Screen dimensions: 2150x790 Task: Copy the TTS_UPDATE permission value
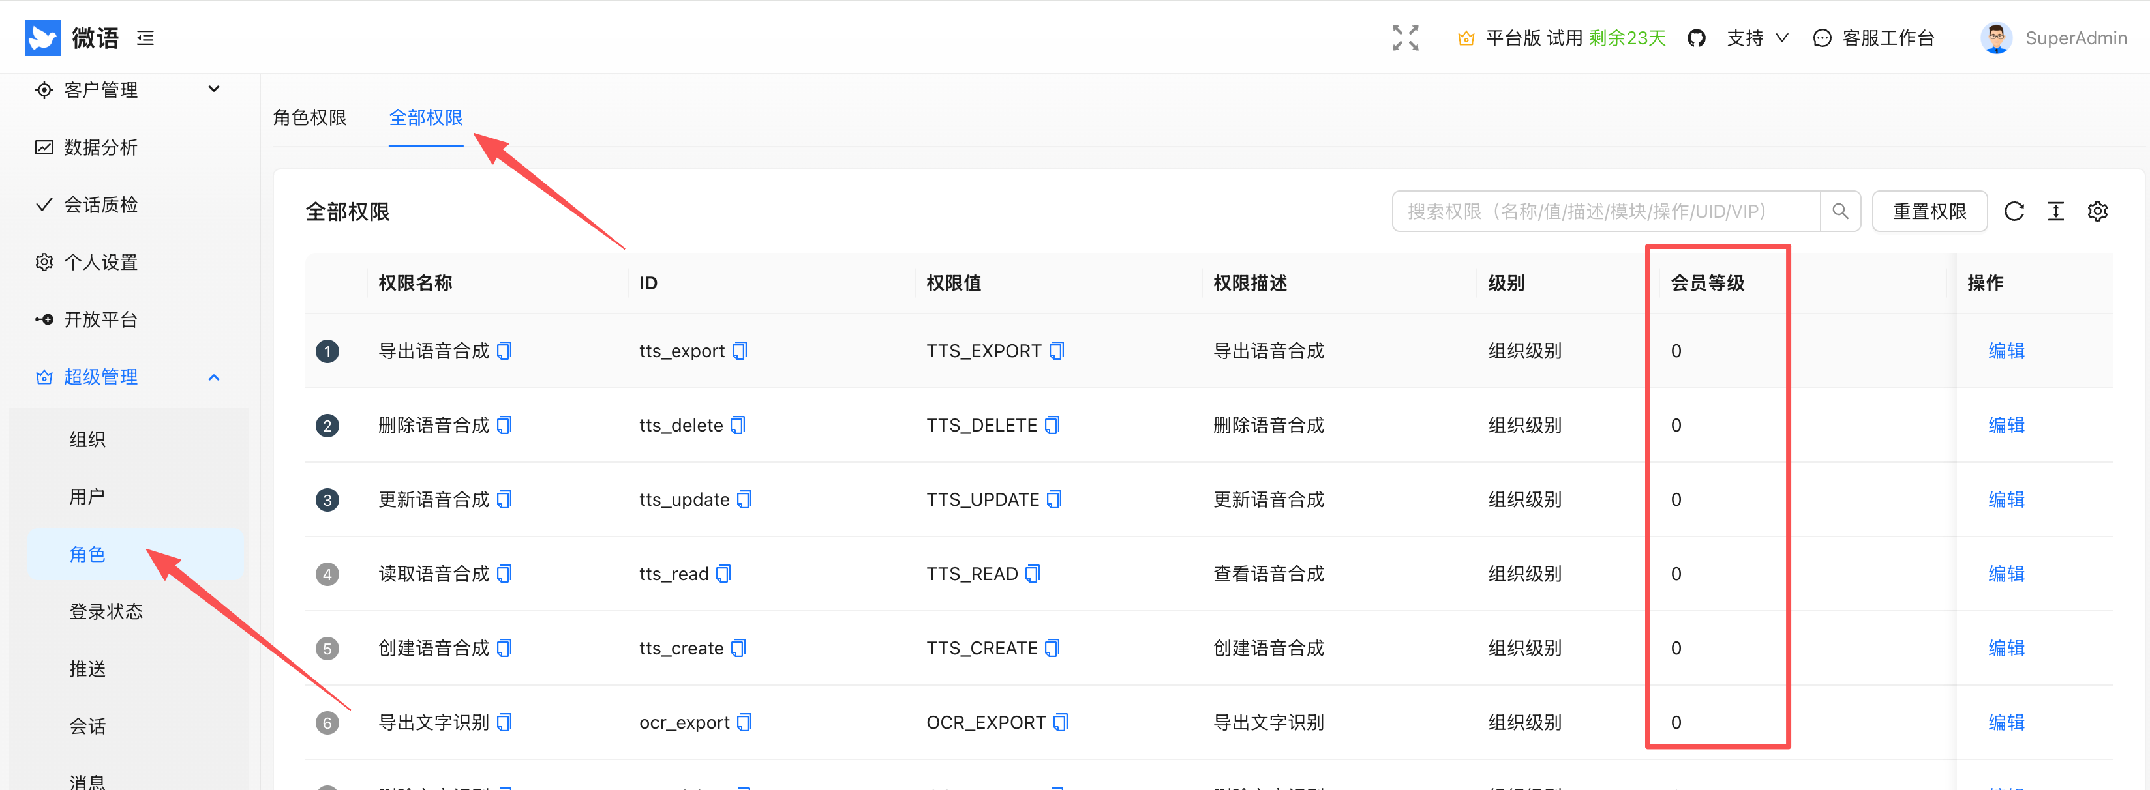click(x=1054, y=499)
